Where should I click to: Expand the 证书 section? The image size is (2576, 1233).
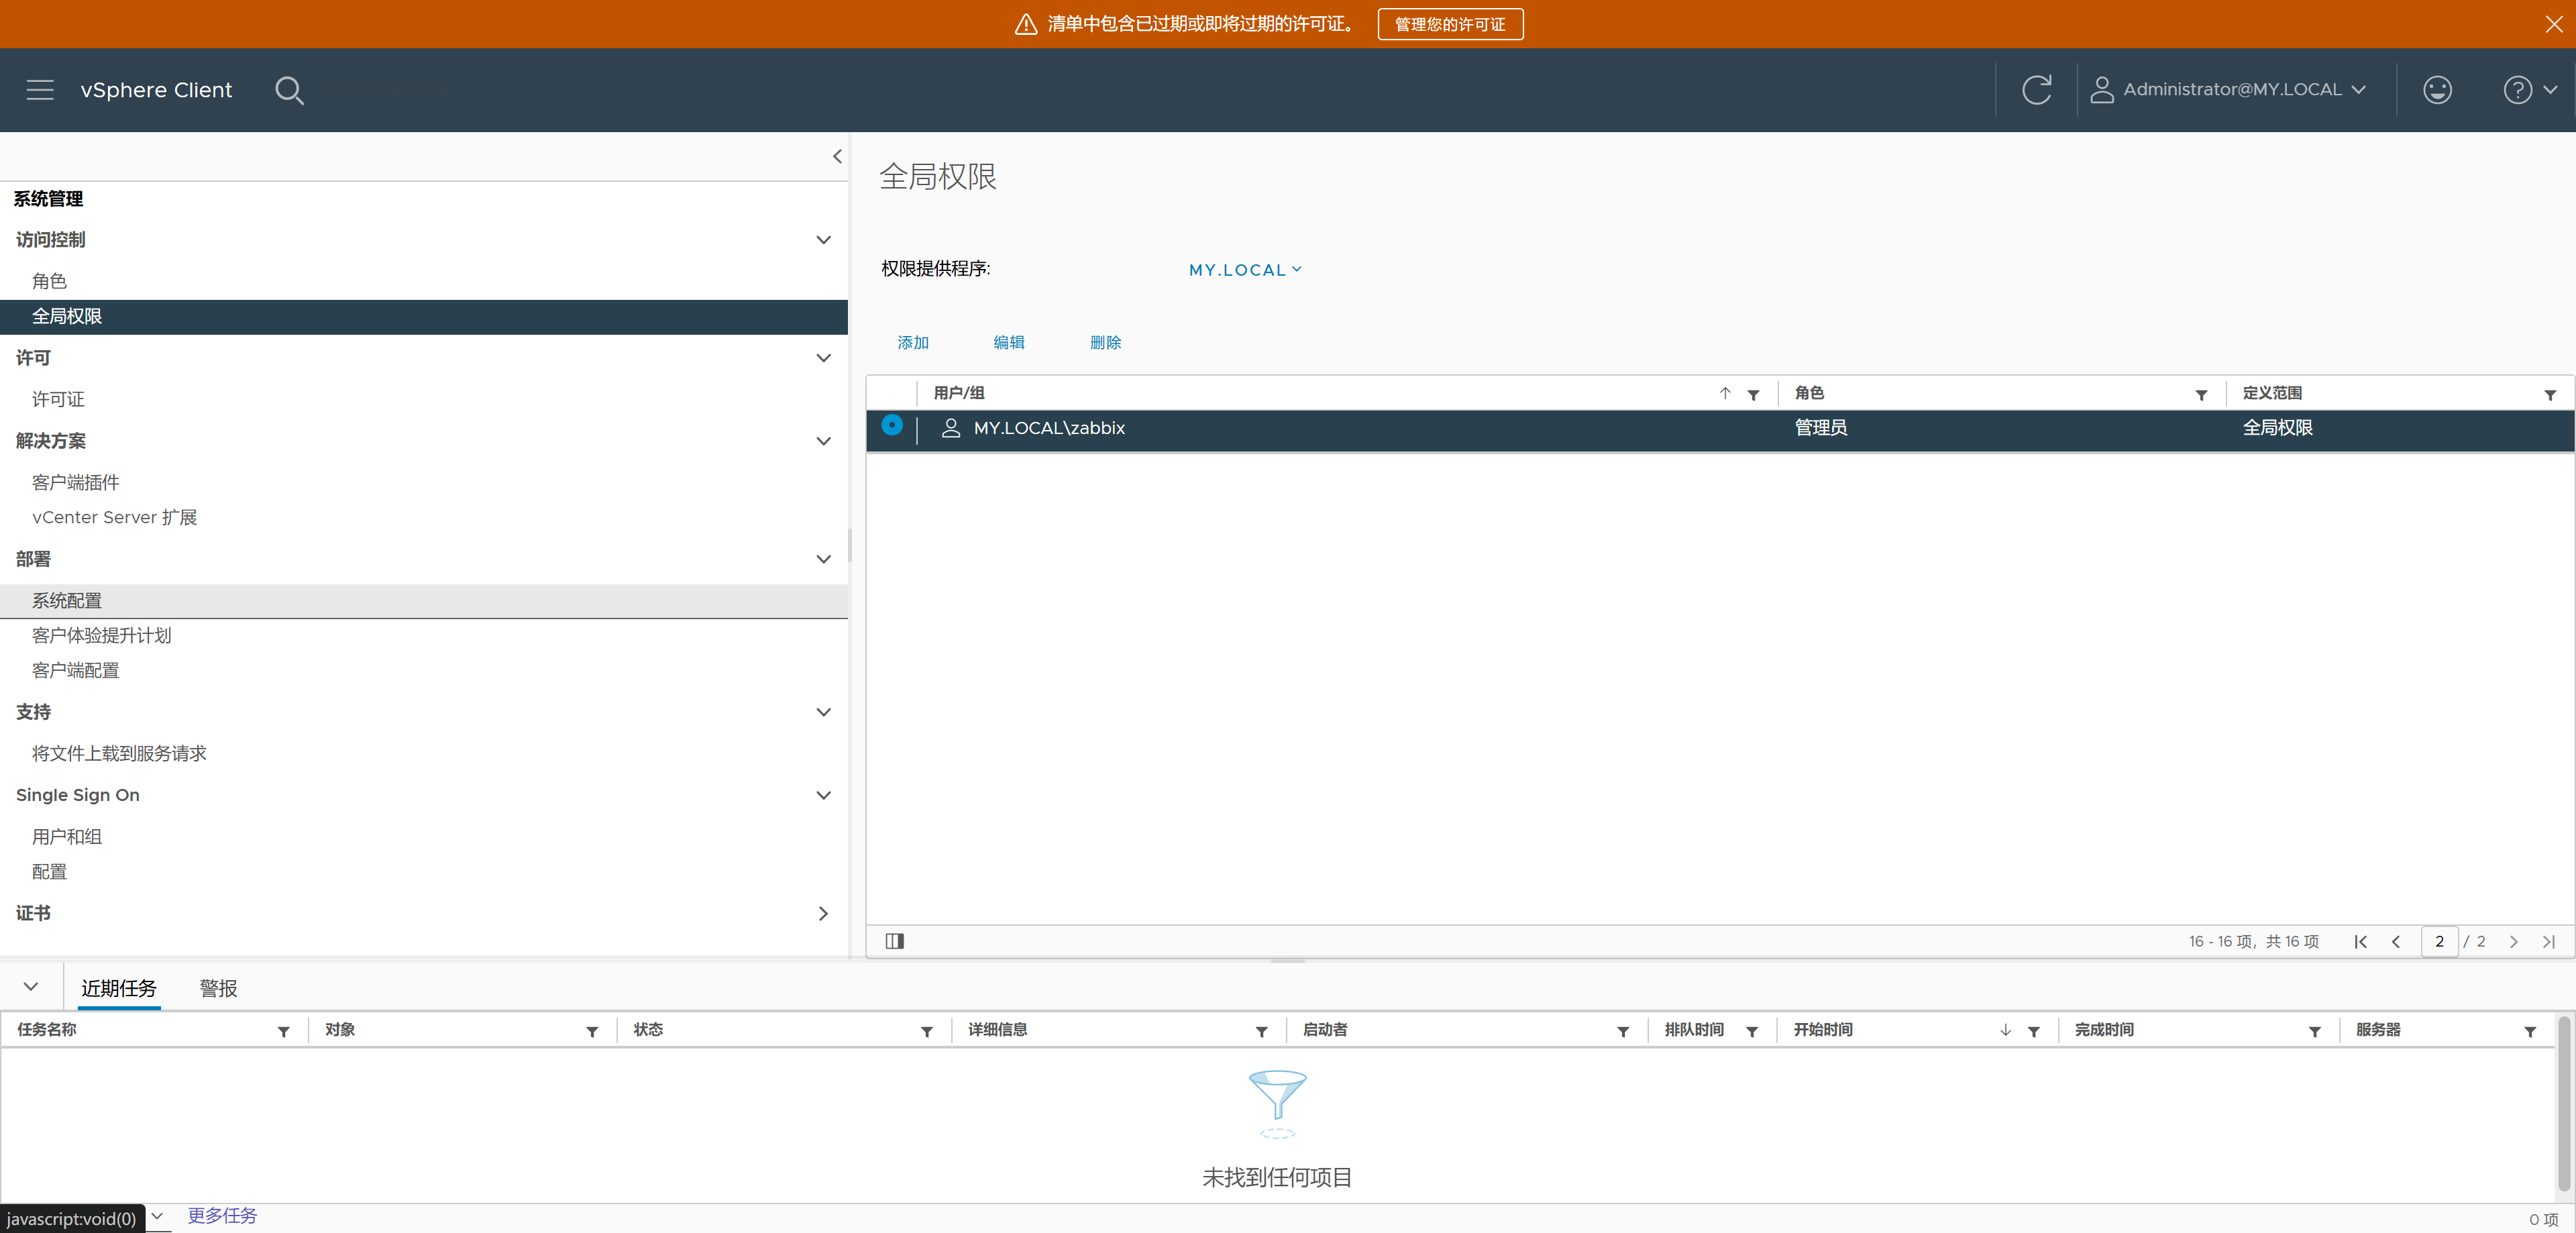[x=823, y=913]
